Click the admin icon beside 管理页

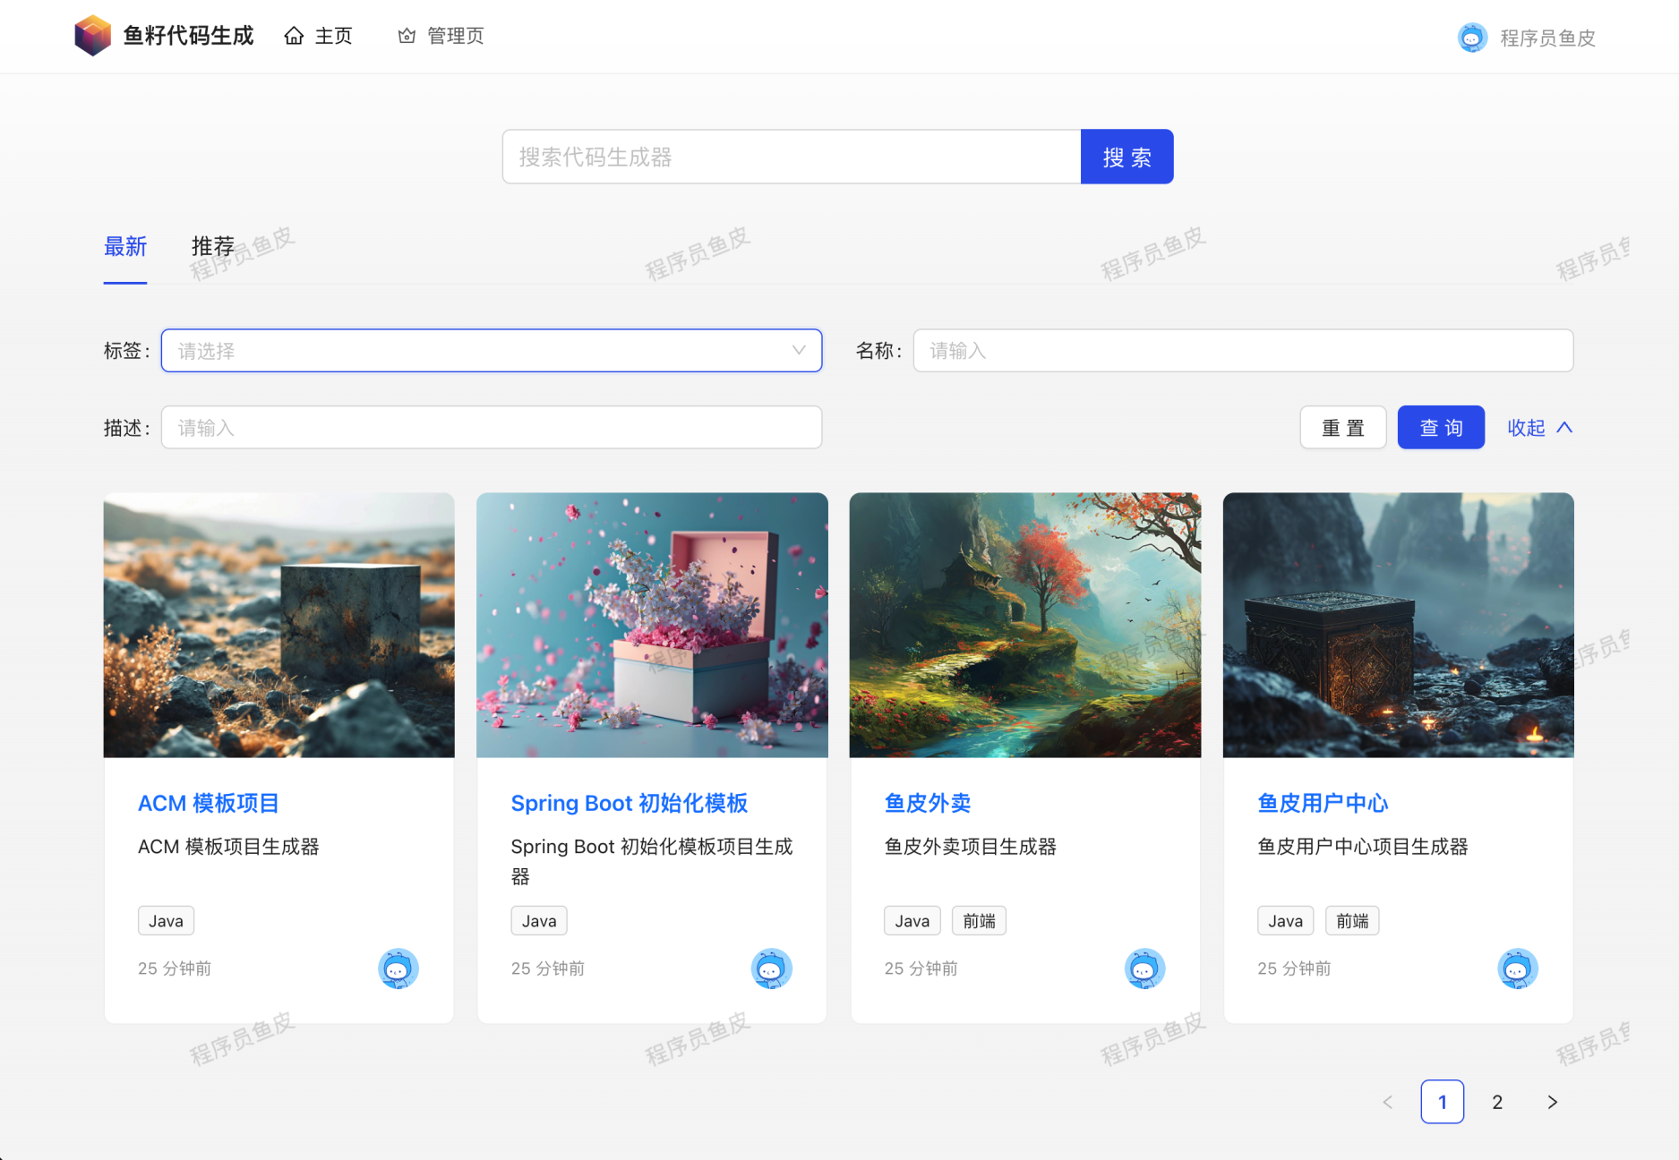click(405, 35)
